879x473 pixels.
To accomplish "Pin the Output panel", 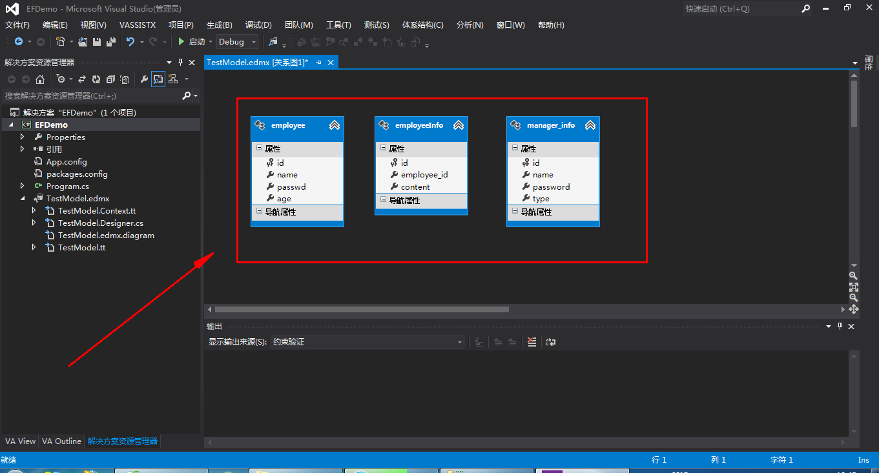I will (x=840, y=327).
